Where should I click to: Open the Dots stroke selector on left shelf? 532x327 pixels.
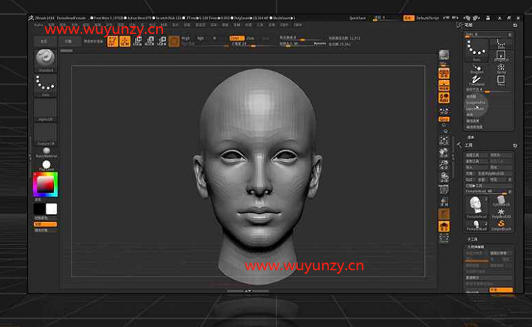pos(45,86)
